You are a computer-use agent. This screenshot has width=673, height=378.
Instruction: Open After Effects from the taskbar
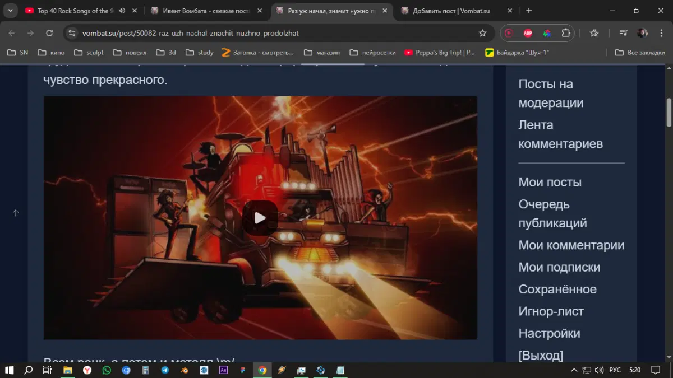[x=223, y=370]
